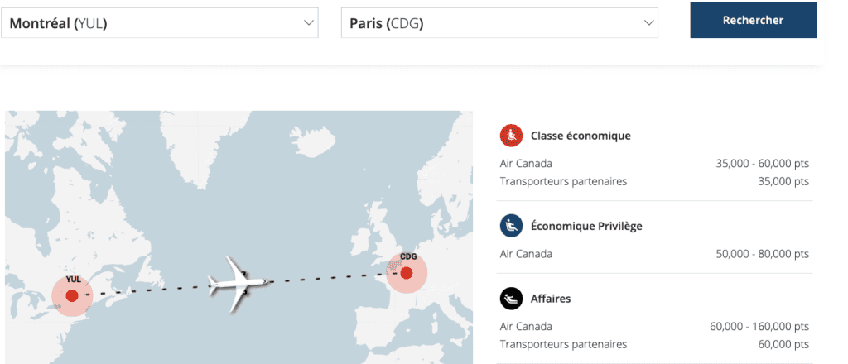Click the blue Économique Privilège seat icon

click(511, 226)
